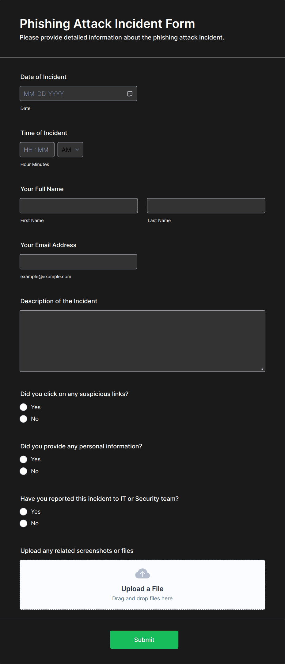Click the AM dropdown chevron arrow
Viewport: 285px width, 664px height.
click(77, 150)
